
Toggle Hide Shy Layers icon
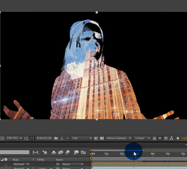[54, 152]
